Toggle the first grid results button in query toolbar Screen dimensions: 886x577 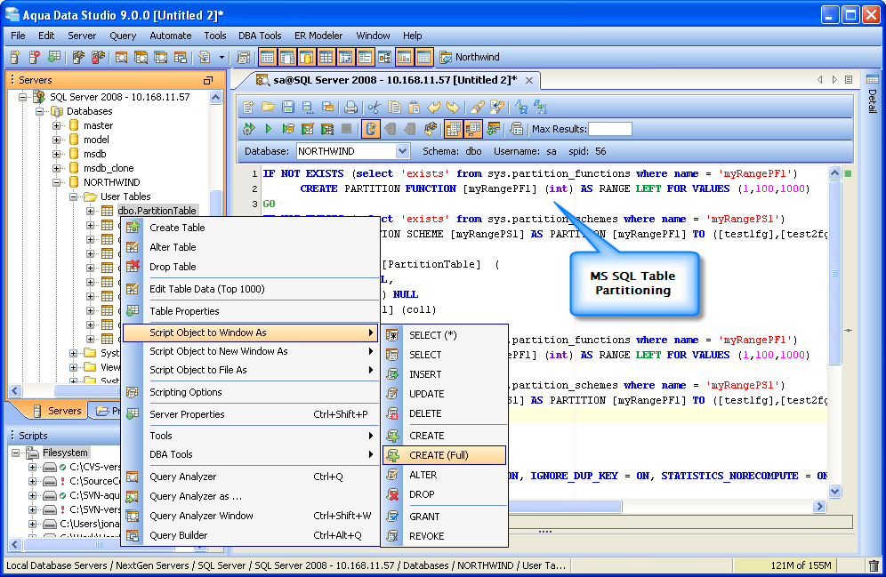(453, 129)
